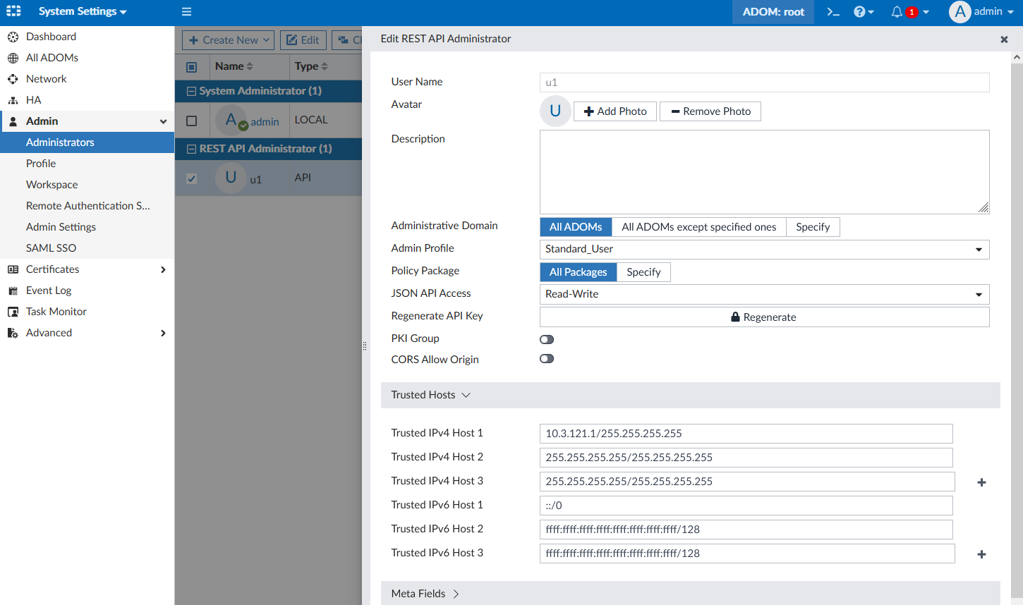Check the admin row checkbox
This screenshot has height=605, width=1023.
191,121
